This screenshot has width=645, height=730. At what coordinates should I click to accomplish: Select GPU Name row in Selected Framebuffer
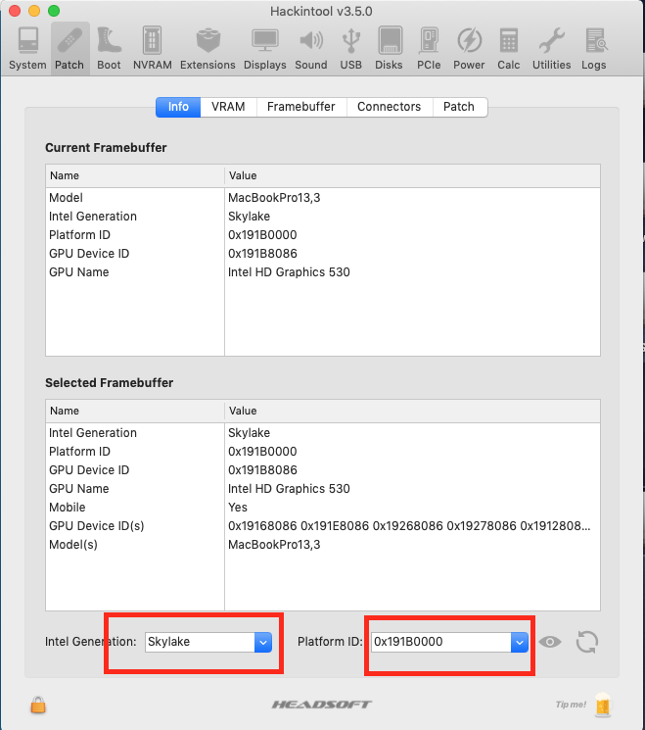tap(323, 489)
